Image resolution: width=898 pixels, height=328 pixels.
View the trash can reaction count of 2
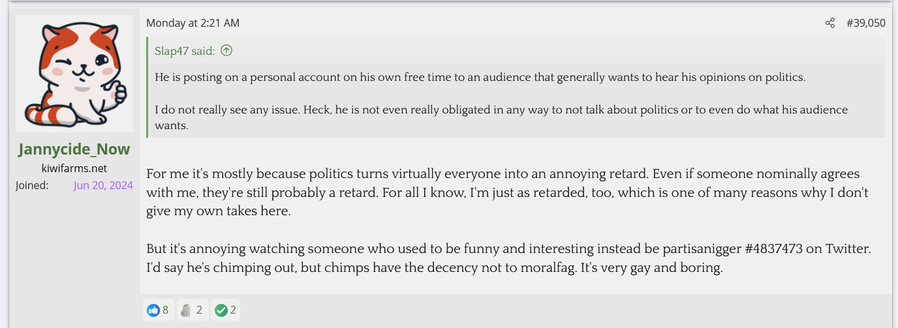[x=199, y=310]
